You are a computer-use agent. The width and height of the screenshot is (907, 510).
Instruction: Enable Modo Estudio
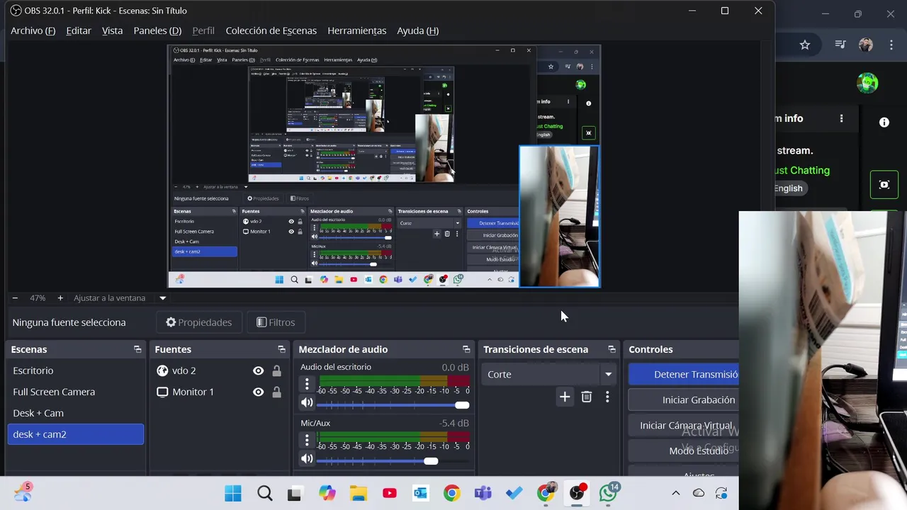coord(684,450)
